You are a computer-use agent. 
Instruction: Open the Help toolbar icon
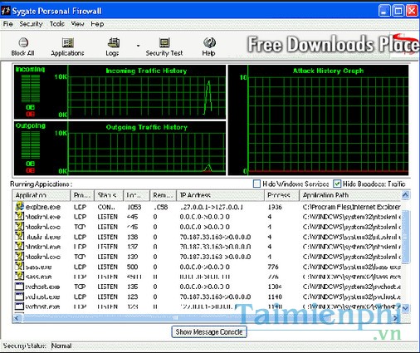[x=209, y=47]
